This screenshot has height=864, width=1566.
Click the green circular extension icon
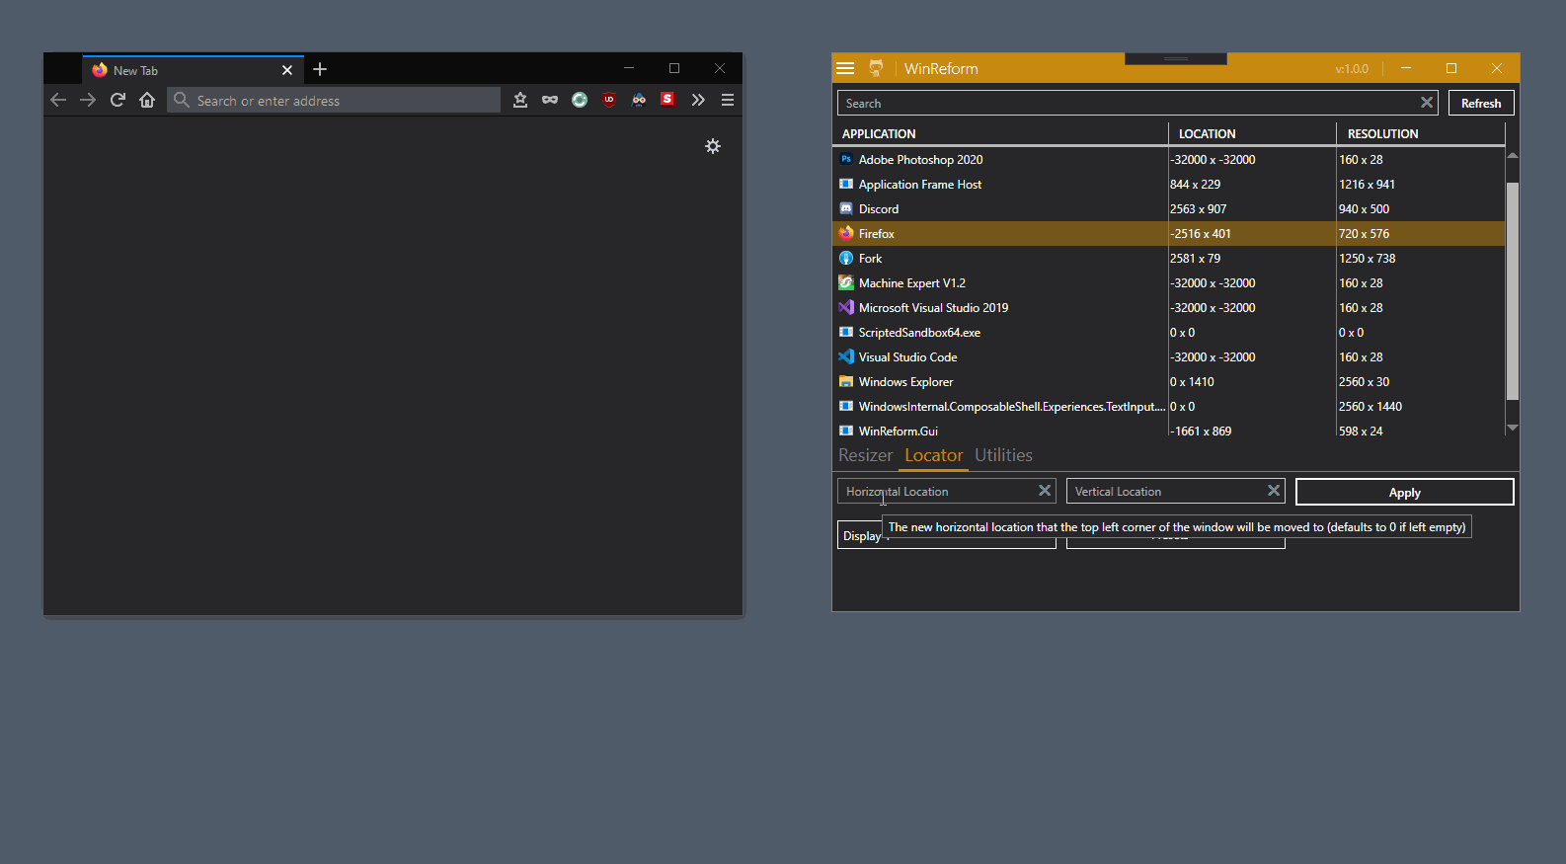pyautogui.click(x=580, y=100)
